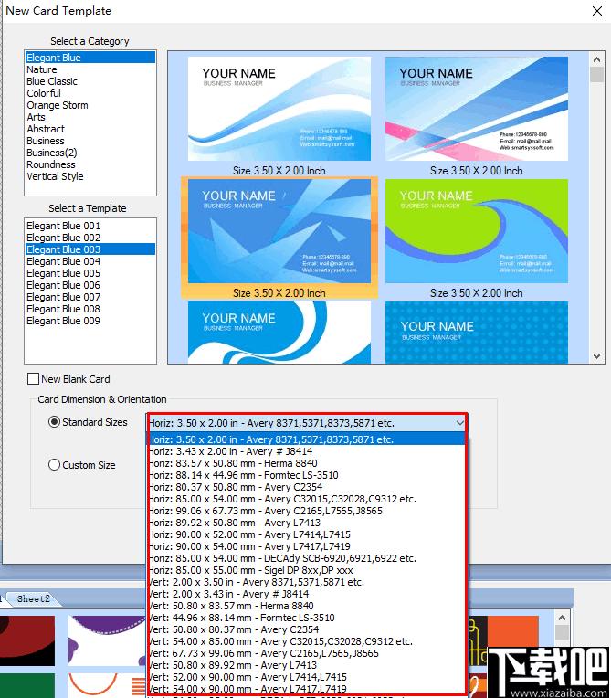611x698 pixels.
Task: Enable the New Blank Card checkbox
Action: pos(34,379)
